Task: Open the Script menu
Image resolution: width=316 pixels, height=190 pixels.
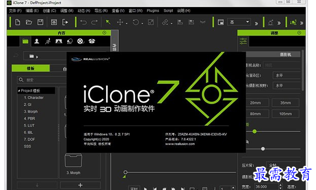Action: 168,11
